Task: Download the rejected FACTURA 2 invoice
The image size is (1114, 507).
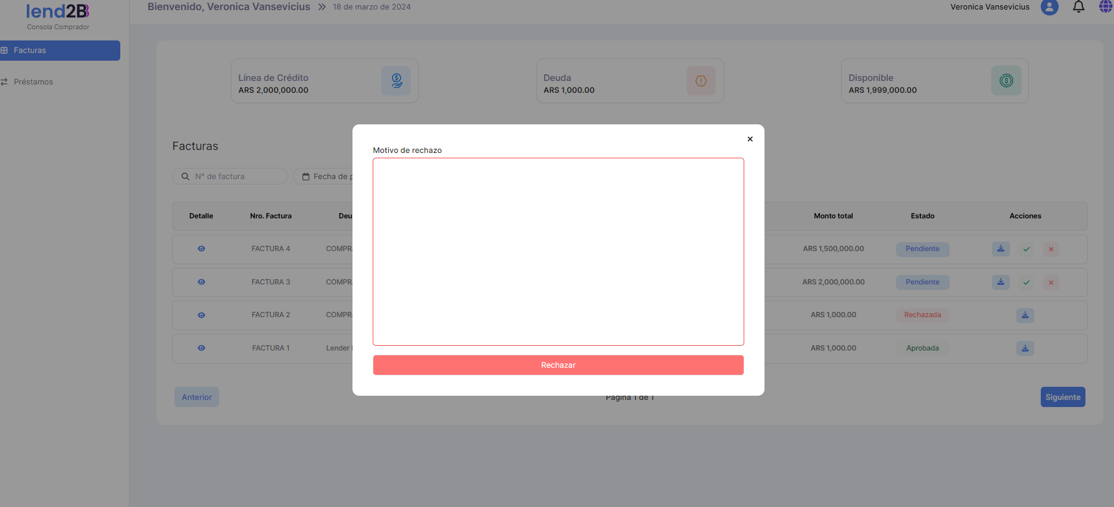Action: coord(1025,315)
